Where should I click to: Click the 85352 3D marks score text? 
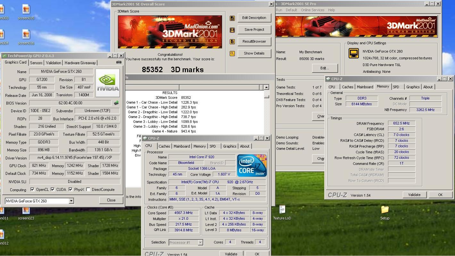click(173, 70)
